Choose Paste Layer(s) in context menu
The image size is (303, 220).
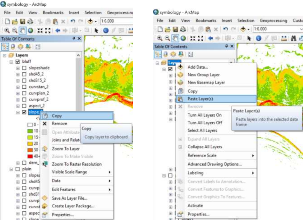(x=216, y=99)
